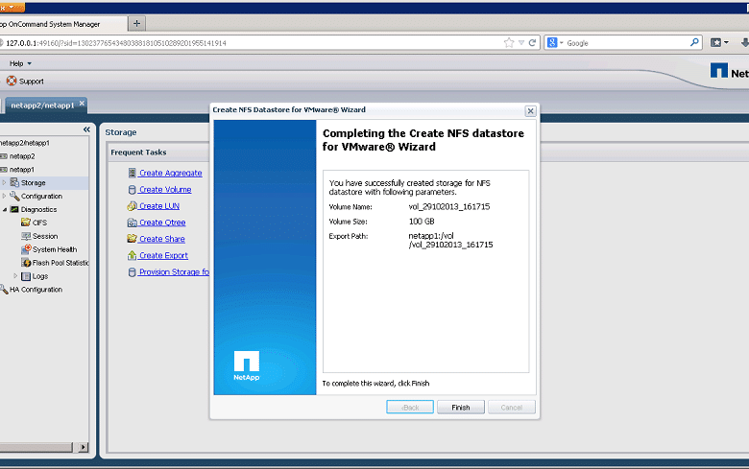This screenshot has width=749, height=469.
Task: Click the Support lifebuoy icon
Action: point(12,82)
